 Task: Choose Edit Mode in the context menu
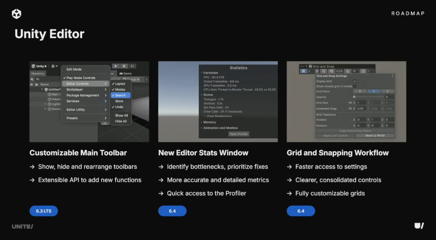86,69
